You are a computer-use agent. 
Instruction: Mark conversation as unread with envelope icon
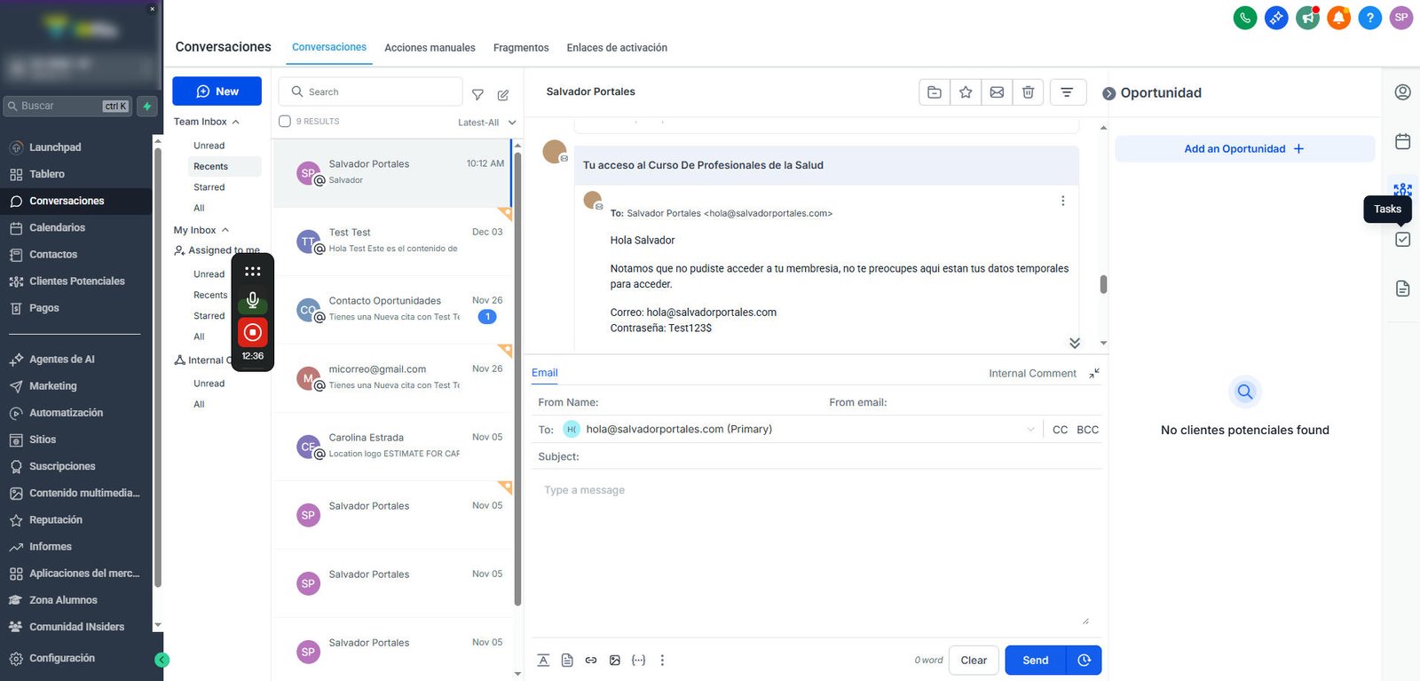[997, 91]
